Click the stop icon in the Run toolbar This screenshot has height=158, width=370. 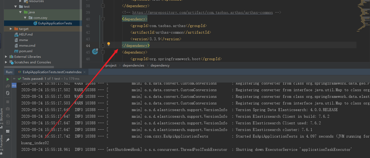coord(8,102)
